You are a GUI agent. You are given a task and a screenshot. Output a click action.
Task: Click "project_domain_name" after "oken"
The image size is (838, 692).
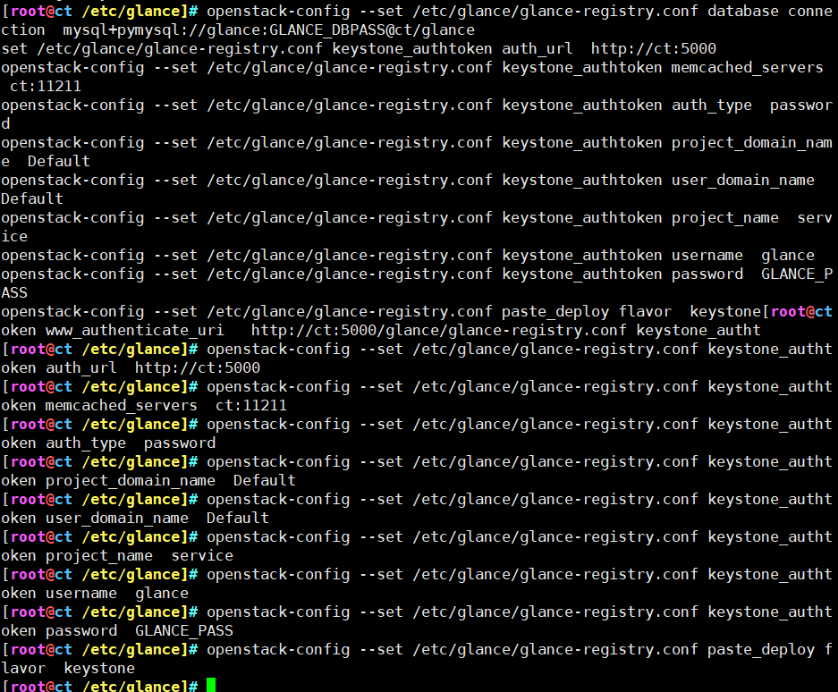(131, 480)
